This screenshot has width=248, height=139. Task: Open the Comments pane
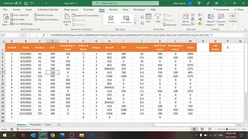tap(221, 9)
